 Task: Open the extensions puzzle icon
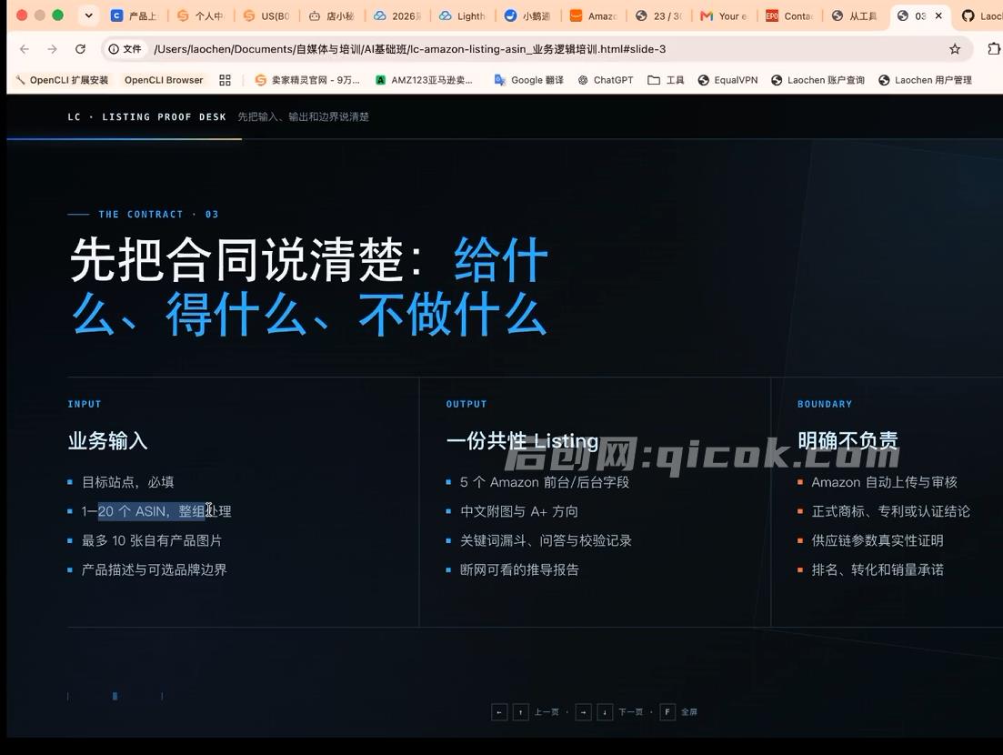pyautogui.click(x=993, y=49)
